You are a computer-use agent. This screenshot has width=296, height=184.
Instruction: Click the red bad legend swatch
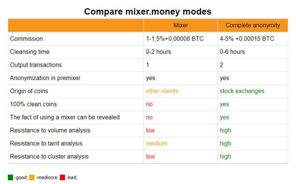pyautogui.click(x=62, y=177)
